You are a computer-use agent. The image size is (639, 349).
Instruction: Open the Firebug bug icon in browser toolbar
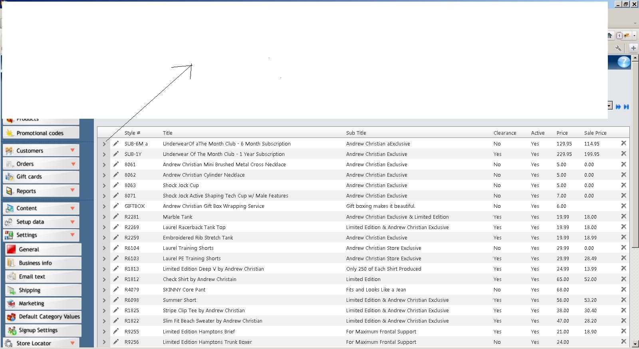point(627,36)
